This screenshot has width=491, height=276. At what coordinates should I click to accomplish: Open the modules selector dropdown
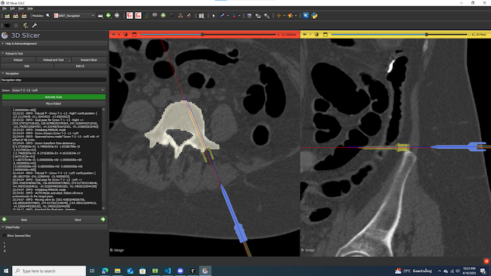tap(74, 15)
